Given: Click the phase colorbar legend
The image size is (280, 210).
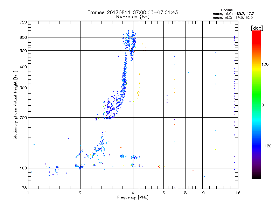Looking at the screenshot, I should click(256, 105).
